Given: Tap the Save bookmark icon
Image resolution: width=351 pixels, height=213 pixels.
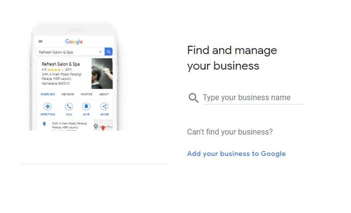Looking at the screenshot, I should coord(86,106).
